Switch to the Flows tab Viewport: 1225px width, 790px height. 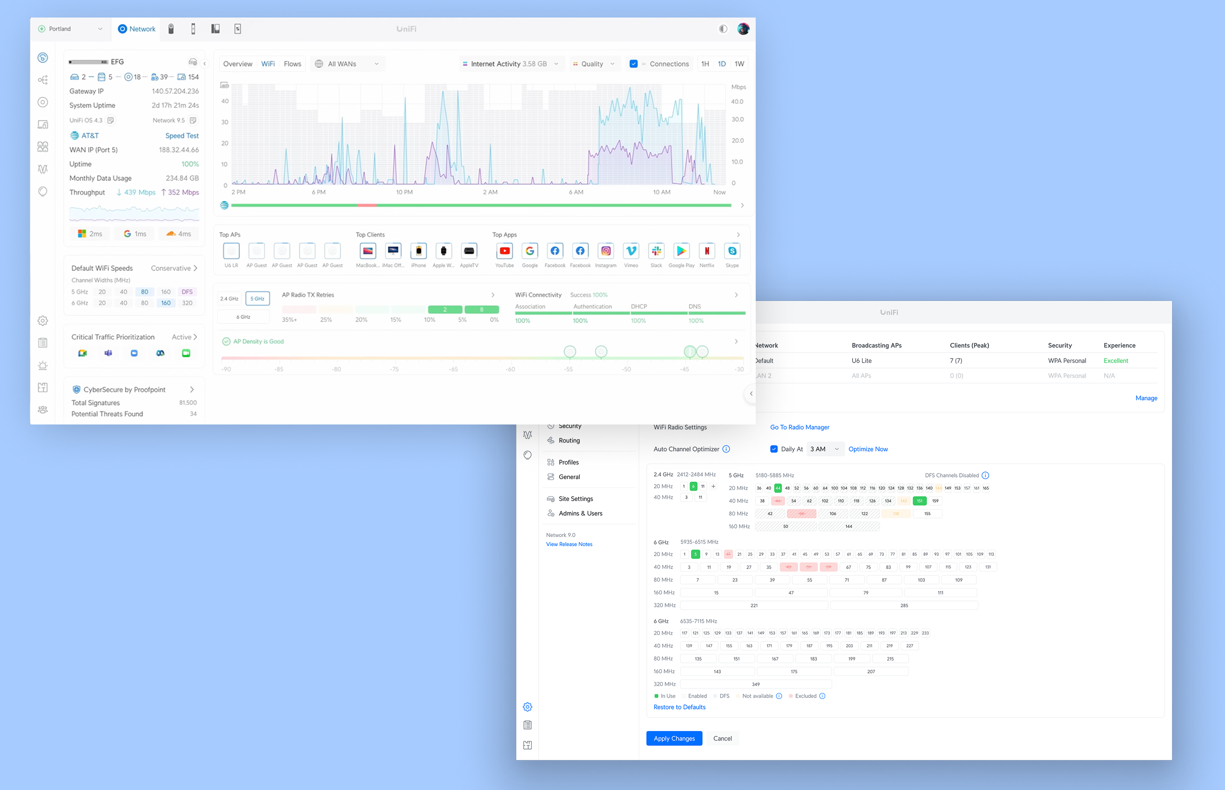[292, 63]
